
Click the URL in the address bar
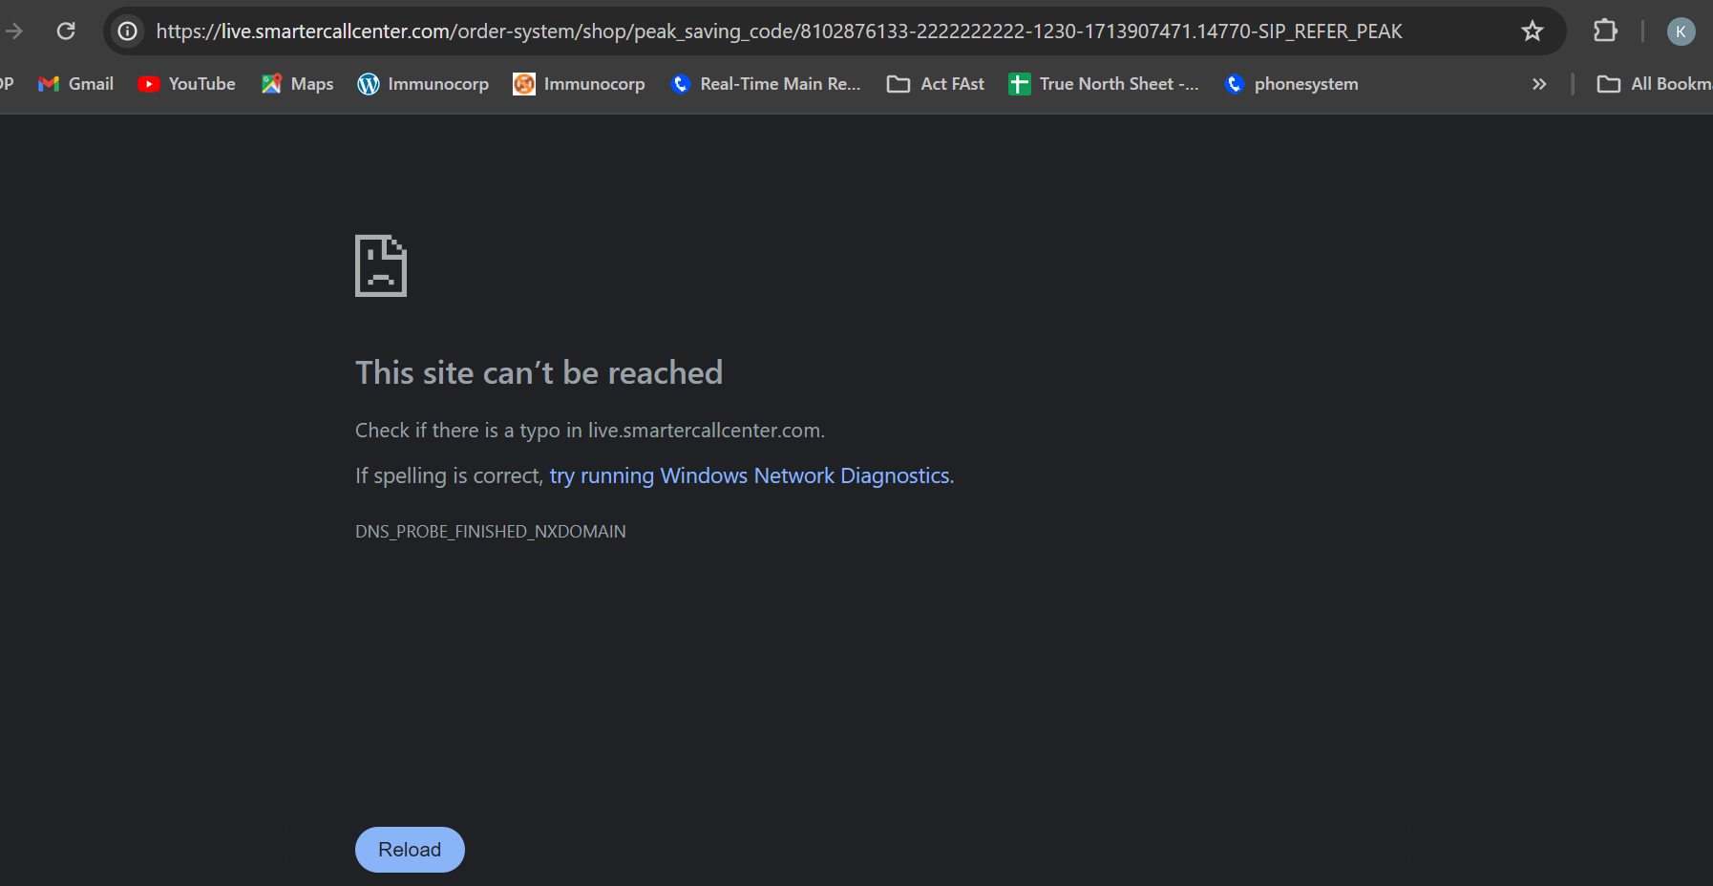click(778, 32)
